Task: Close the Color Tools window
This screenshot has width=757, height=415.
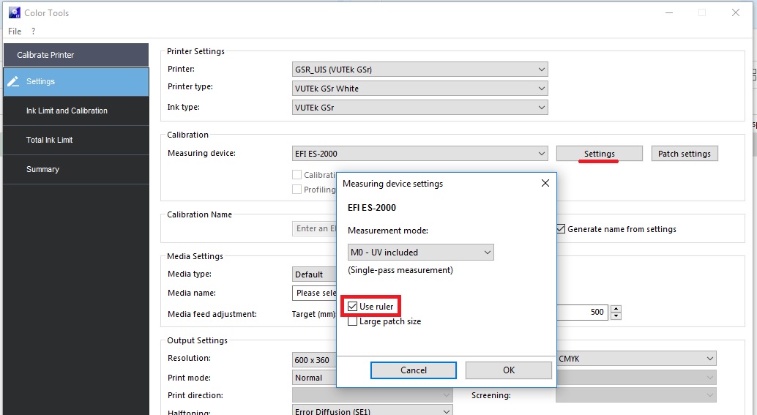Action: coord(735,12)
